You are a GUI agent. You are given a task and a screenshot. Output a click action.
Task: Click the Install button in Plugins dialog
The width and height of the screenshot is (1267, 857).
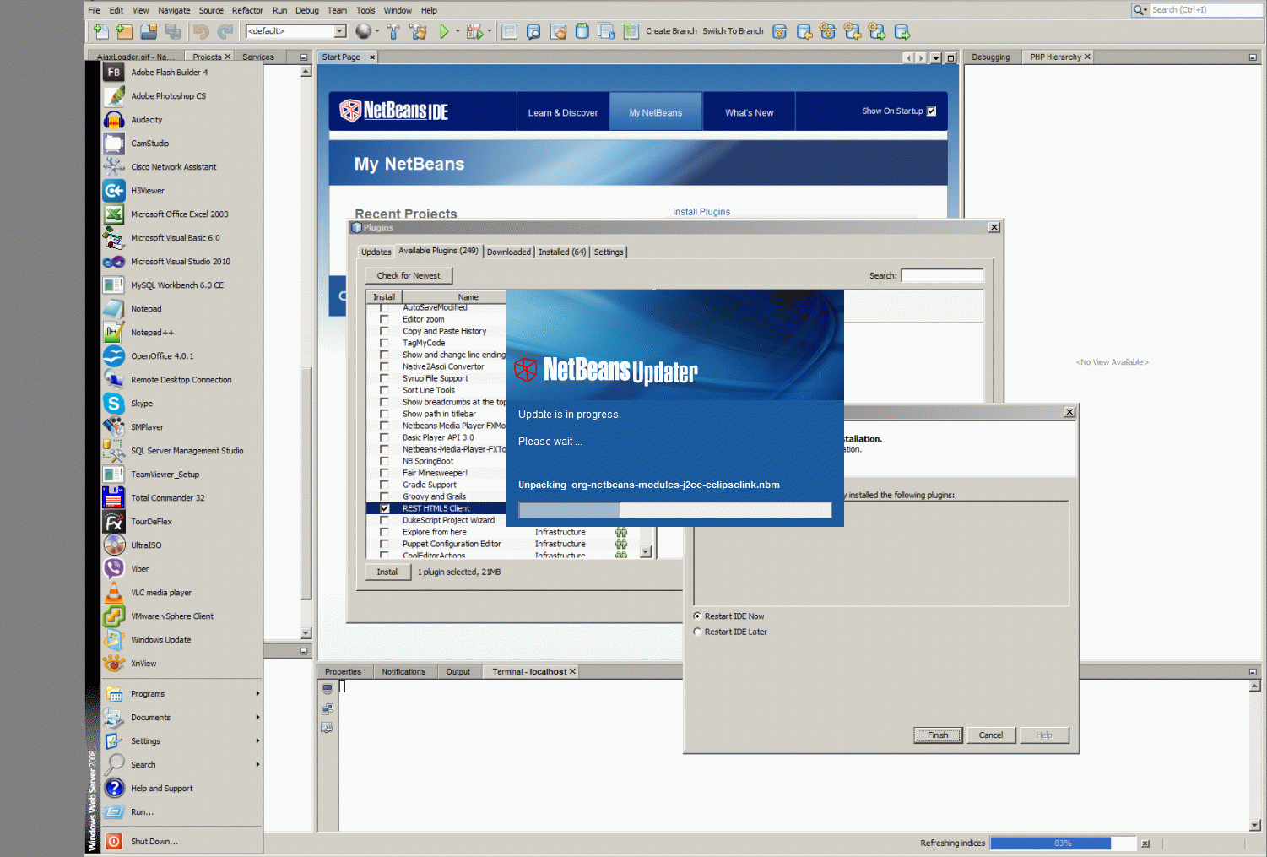point(387,572)
